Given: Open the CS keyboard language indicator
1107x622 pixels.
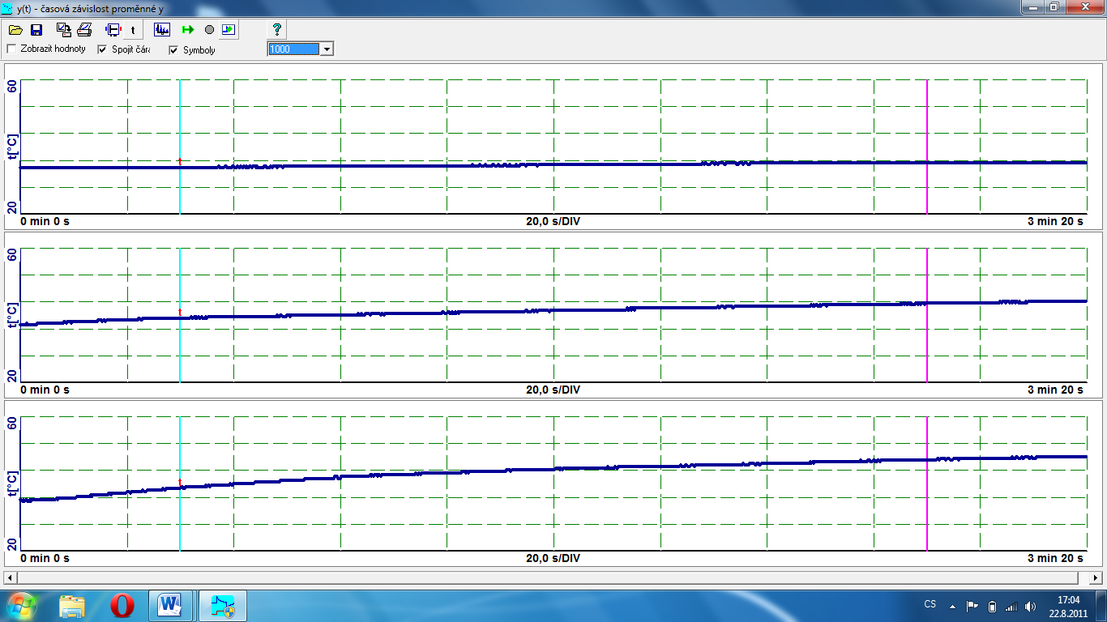Looking at the screenshot, I should tap(930, 605).
